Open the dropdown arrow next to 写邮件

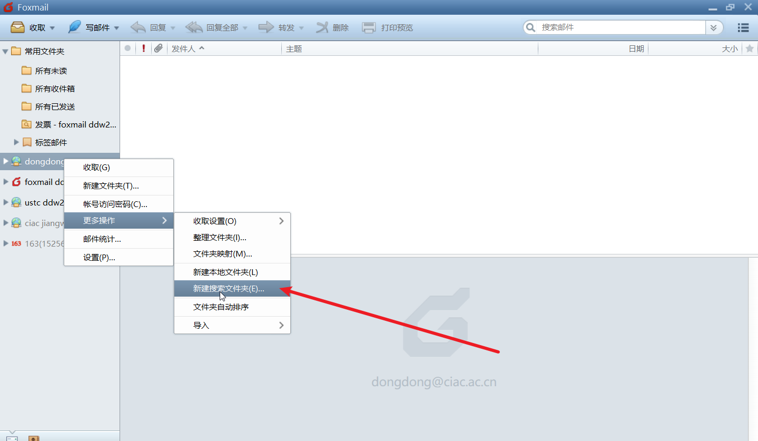116,28
